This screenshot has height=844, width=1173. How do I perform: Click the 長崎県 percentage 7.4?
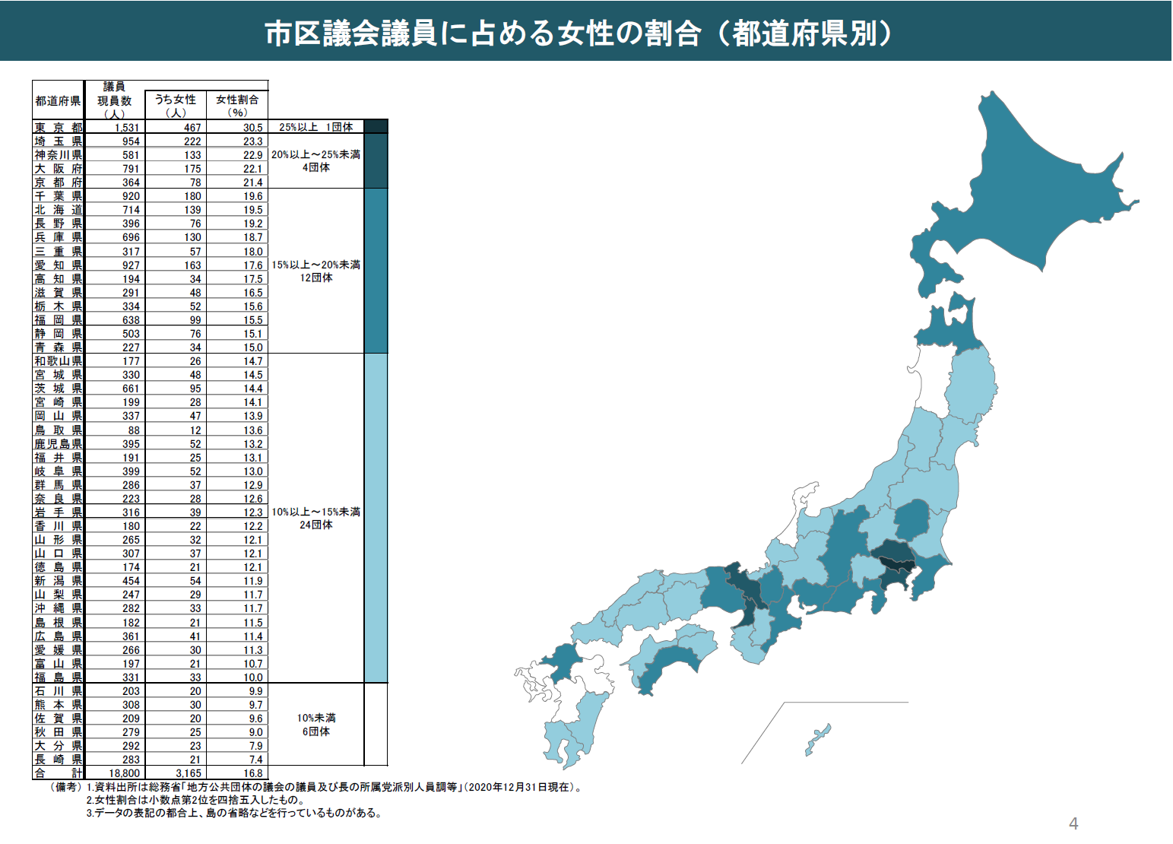pyautogui.click(x=255, y=760)
